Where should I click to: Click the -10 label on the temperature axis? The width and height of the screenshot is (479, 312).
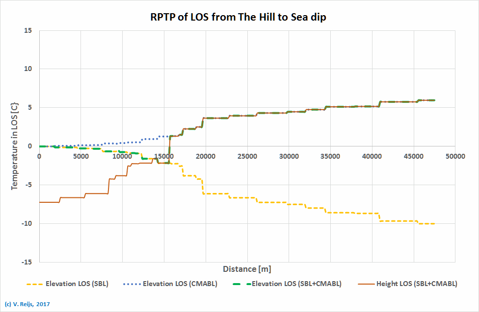point(26,223)
